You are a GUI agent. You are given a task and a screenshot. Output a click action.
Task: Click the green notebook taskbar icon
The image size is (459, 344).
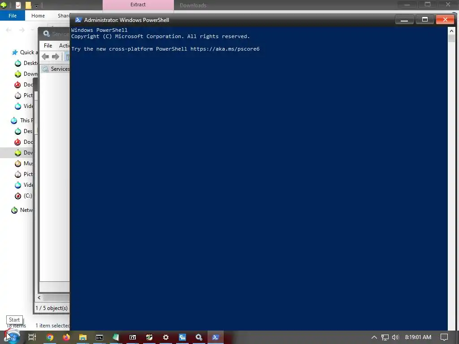coord(116,337)
